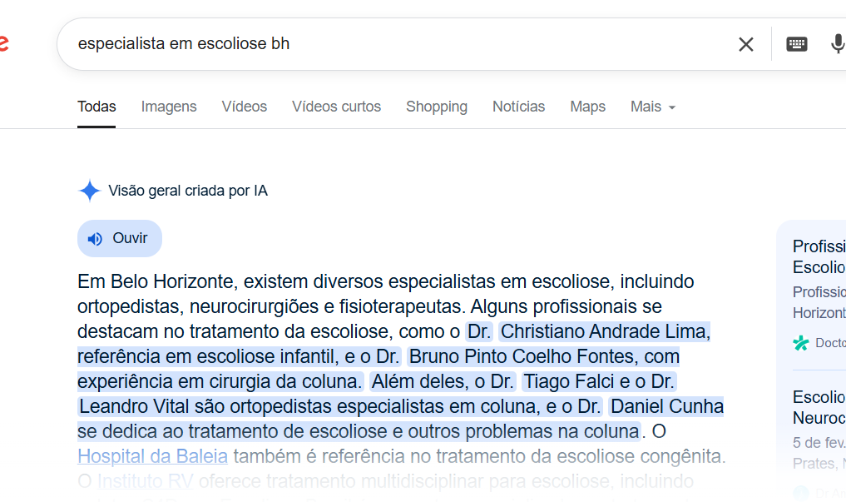This screenshot has width=846, height=502.
Task: Click the red Google logo fragment
Action: point(4,43)
